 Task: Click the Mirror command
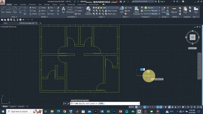[42, 11]
